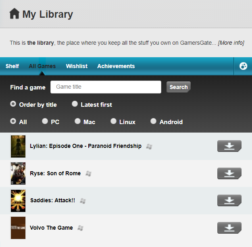The image size is (252, 247).
Task: Click the Windows icon next to Volvo The Game
Action: [x=80, y=228]
